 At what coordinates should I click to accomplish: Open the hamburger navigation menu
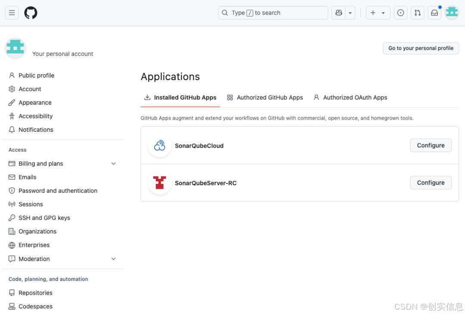12,13
